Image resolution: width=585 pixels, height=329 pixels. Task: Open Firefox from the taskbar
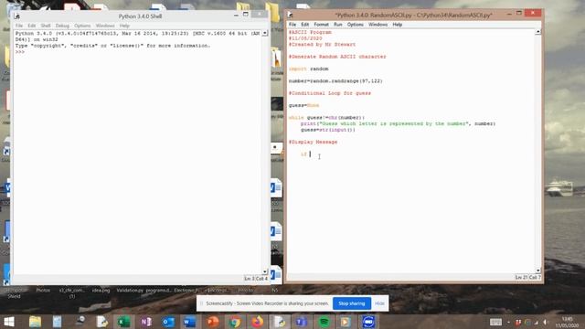pos(257,322)
